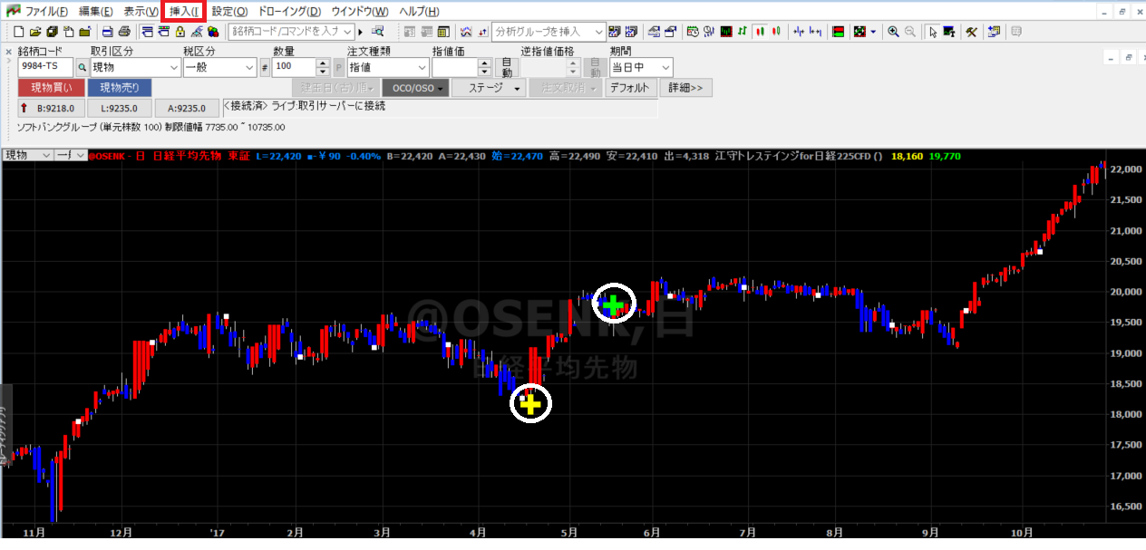Image resolution: width=1146 pixels, height=550 pixels.
Task: Open the 表示 menu
Action: 141,11
